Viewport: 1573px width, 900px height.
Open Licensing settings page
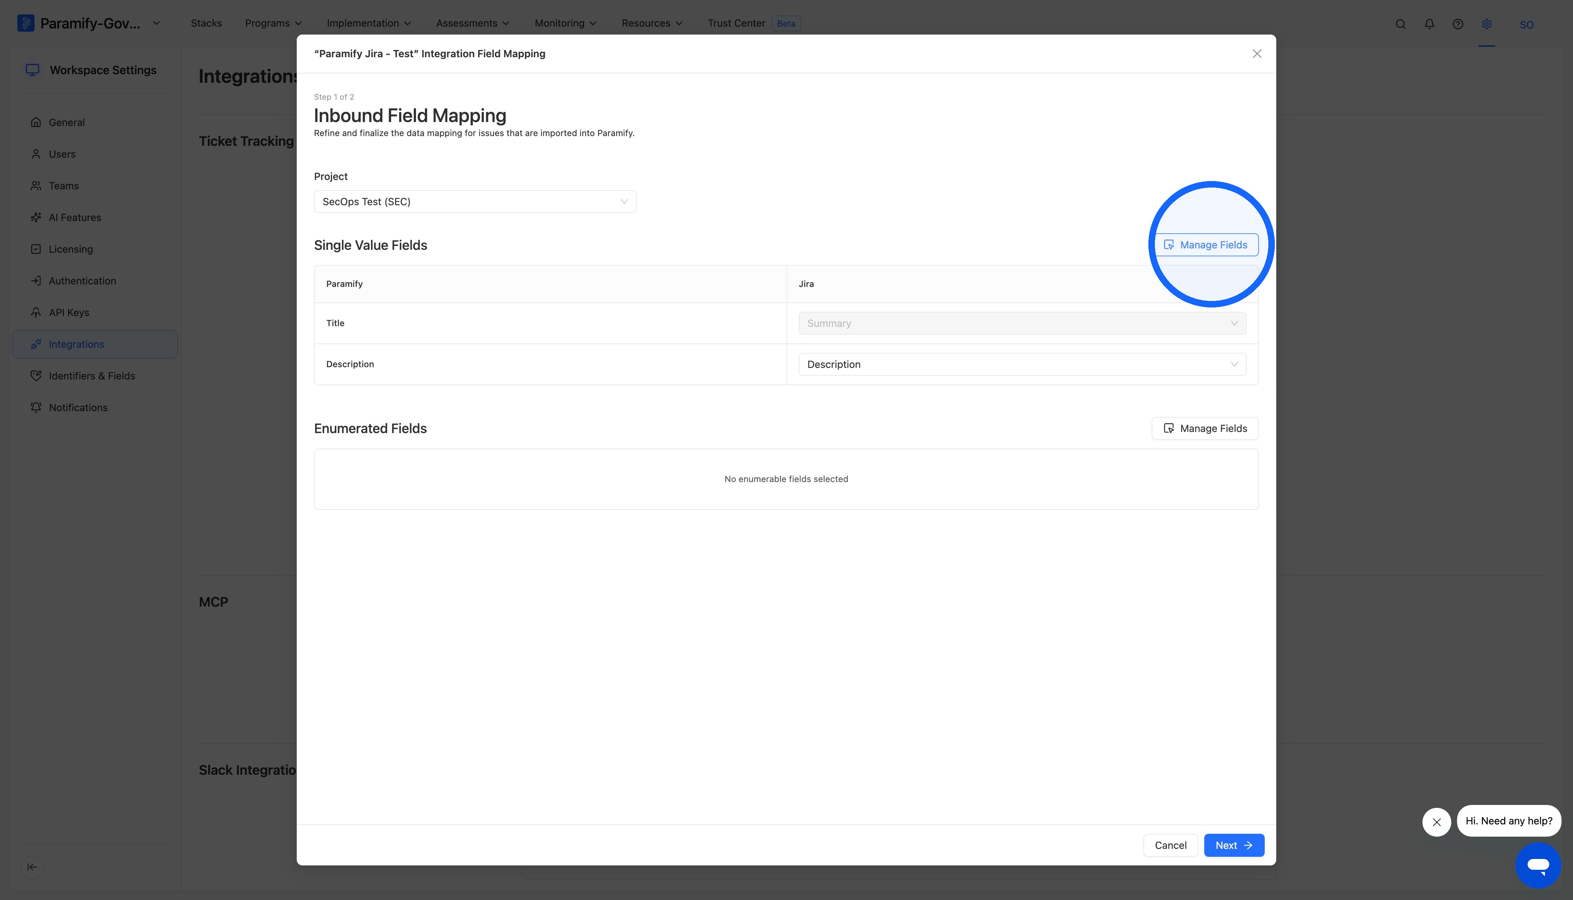pyautogui.click(x=95, y=249)
